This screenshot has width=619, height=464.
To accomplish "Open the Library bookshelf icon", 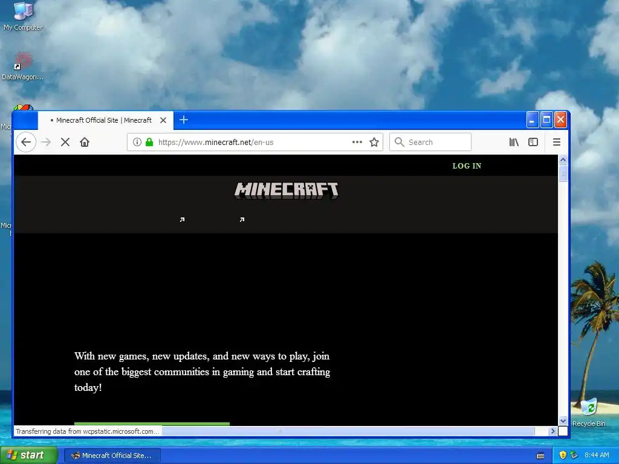I will [514, 142].
